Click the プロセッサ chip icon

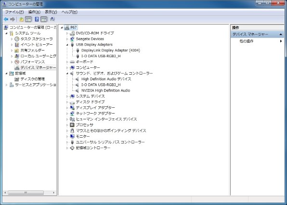click(x=72, y=125)
